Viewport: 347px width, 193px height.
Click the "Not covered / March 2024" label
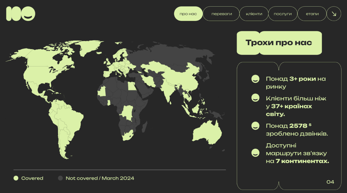pyautogui.click(x=100, y=178)
